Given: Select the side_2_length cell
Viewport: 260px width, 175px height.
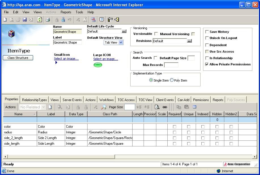Looking at the screenshot, I should [x=20, y=138].
